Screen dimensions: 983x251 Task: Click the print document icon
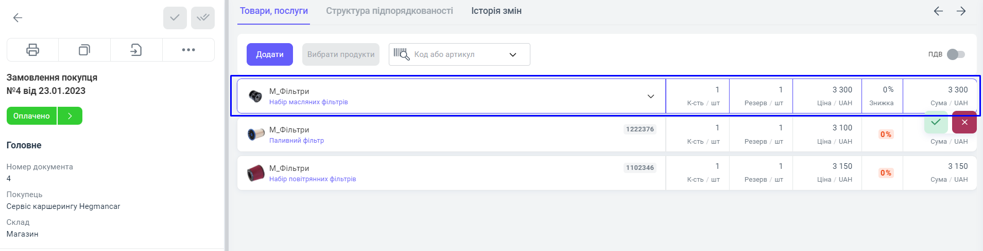click(32, 50)
